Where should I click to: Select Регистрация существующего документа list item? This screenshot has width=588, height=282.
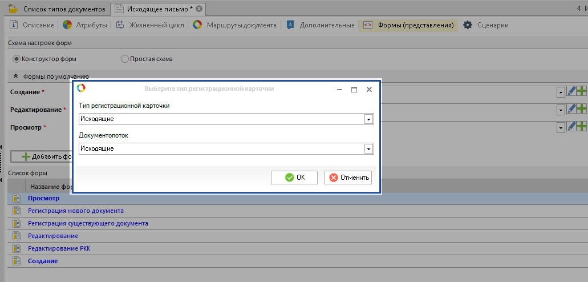pyautogui.click(x=88, y=223)
